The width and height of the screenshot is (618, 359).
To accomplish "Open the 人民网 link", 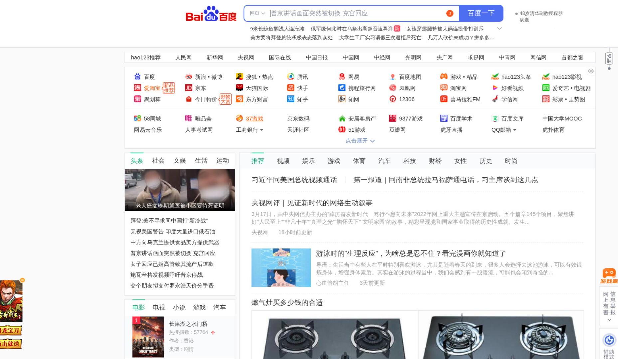I will tap(183, 58).
